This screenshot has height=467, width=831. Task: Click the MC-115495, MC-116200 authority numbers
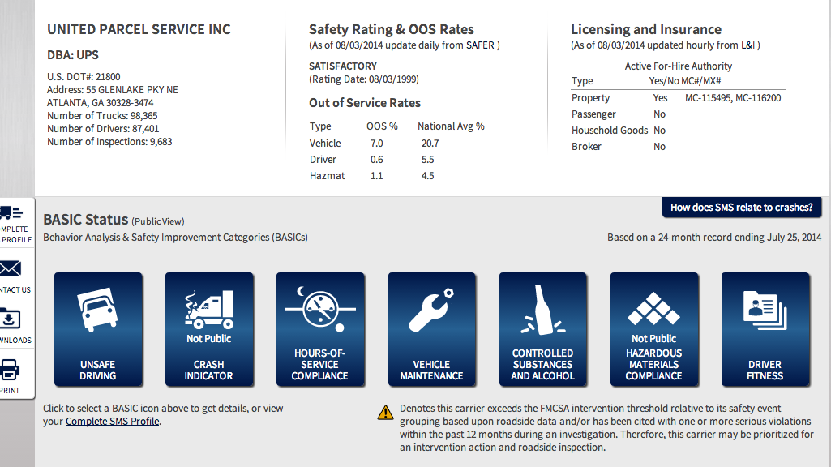[733, 98]
